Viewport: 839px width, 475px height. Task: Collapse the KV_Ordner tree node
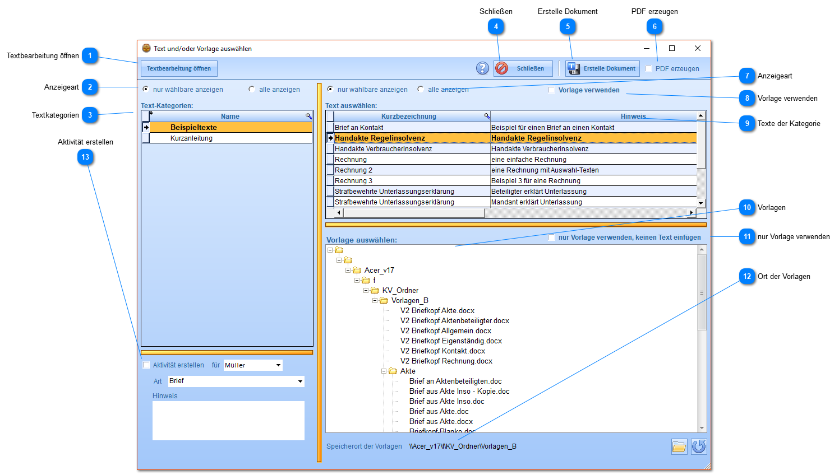(366, 290)
